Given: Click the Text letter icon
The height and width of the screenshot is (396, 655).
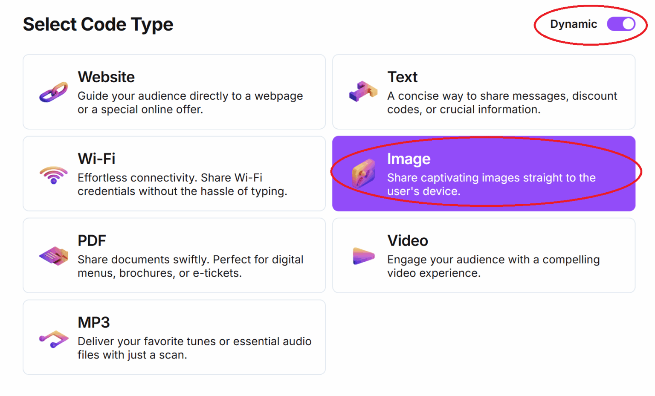Looking at the screenshot, I should (363, 91).
